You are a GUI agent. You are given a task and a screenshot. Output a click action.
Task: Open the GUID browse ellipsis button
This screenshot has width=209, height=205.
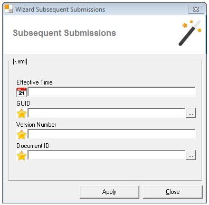[x=191, y=113]
